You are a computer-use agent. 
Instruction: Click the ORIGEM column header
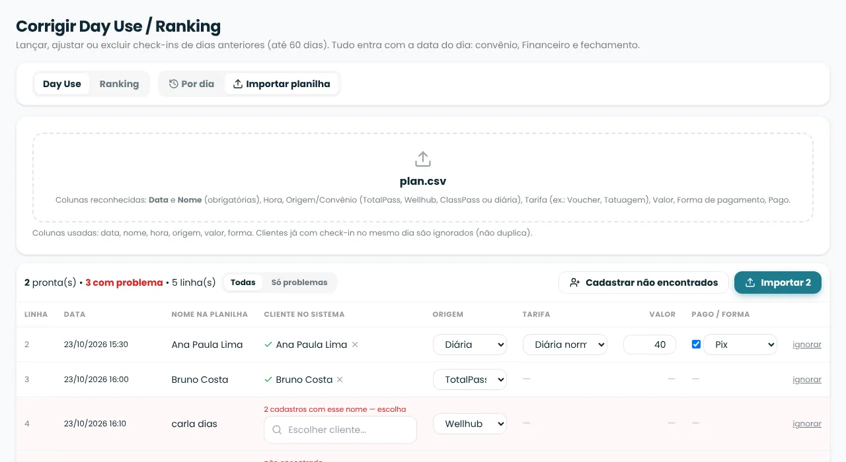tap(448, 314)
